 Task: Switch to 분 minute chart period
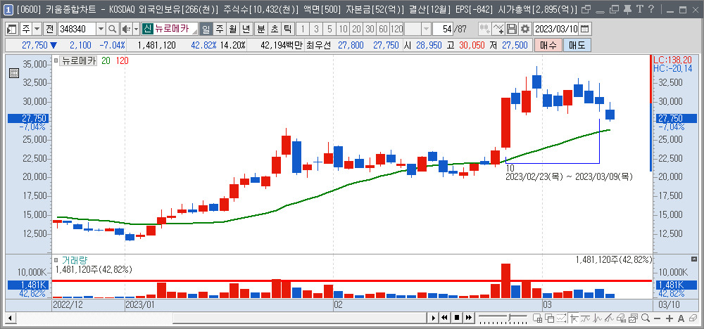tap(261, 29)
